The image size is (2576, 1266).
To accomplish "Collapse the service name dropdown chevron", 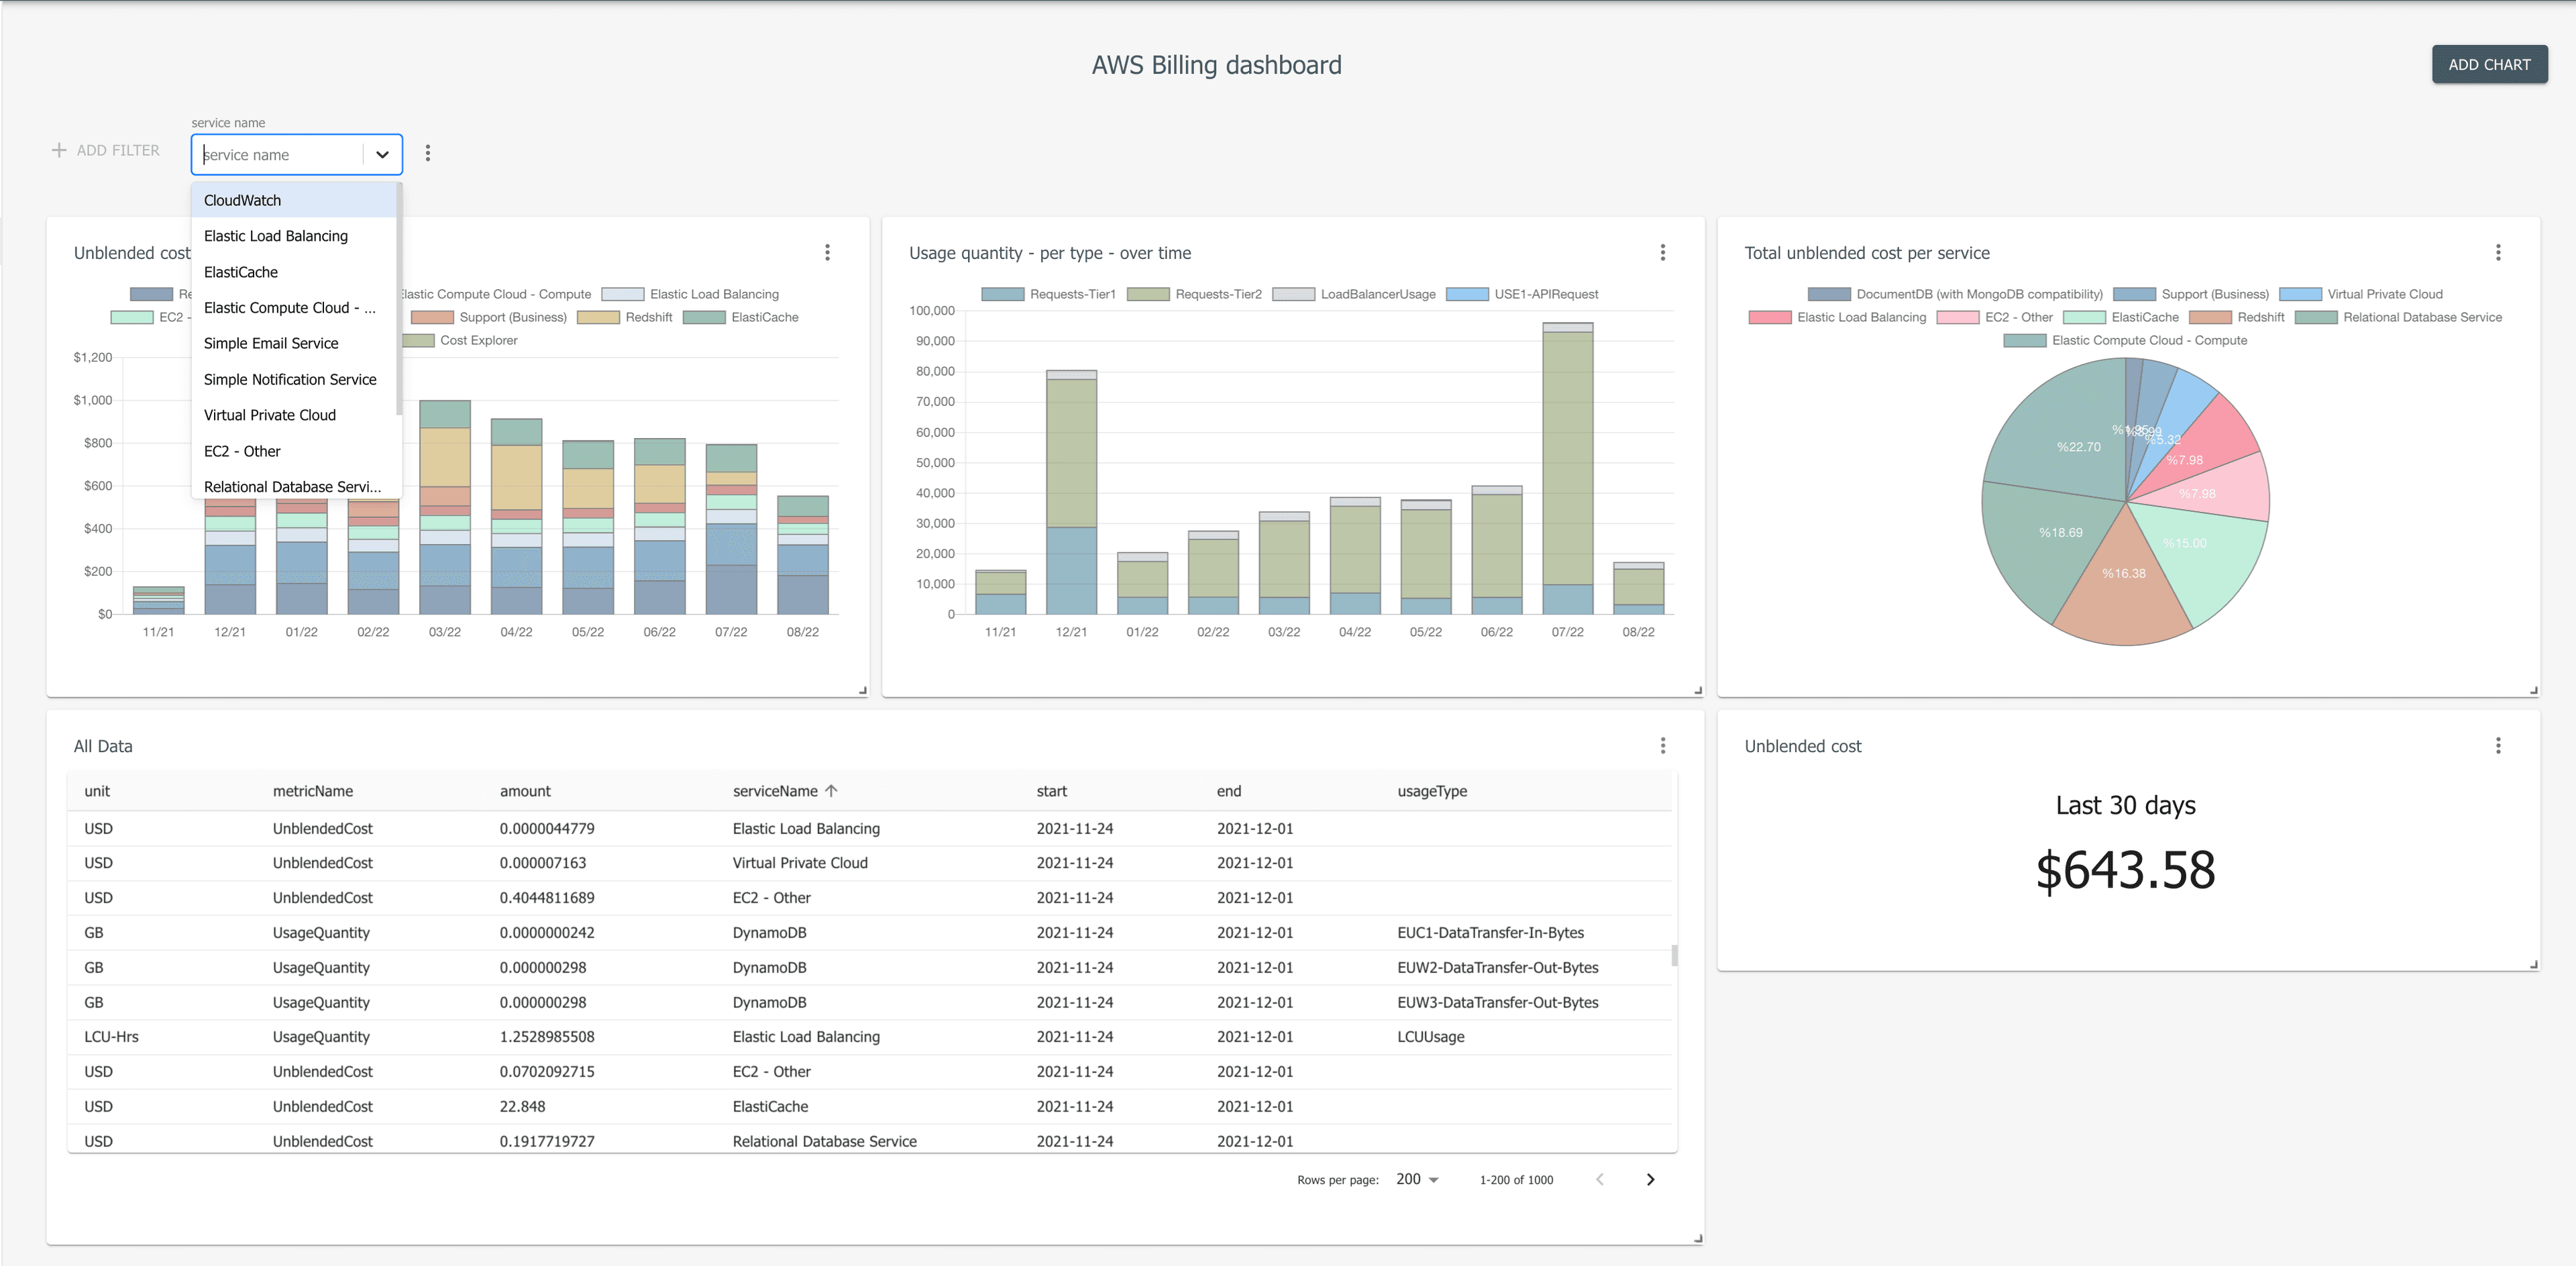I will coord(382,154).
